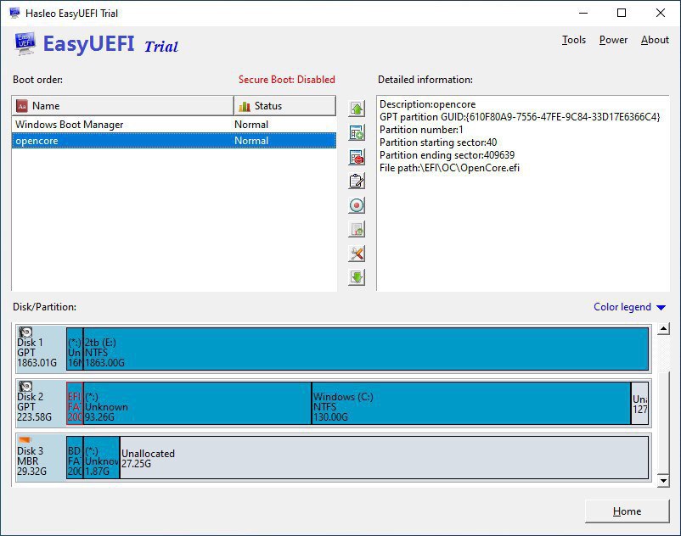
Task: Click the Disk 1 drive icon
Action: point(25,332)
